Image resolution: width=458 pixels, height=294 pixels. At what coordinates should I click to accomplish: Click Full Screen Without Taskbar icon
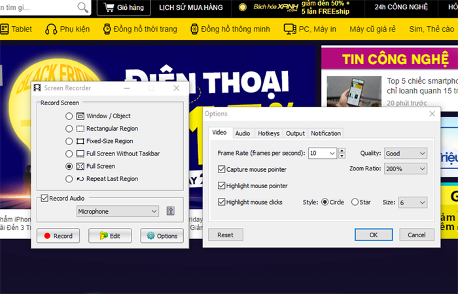point(80,154)
